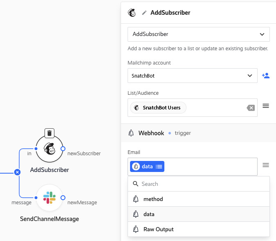Open the AddSubscriber action dropdown
This screenshot has width=276, height=241.
199,34
